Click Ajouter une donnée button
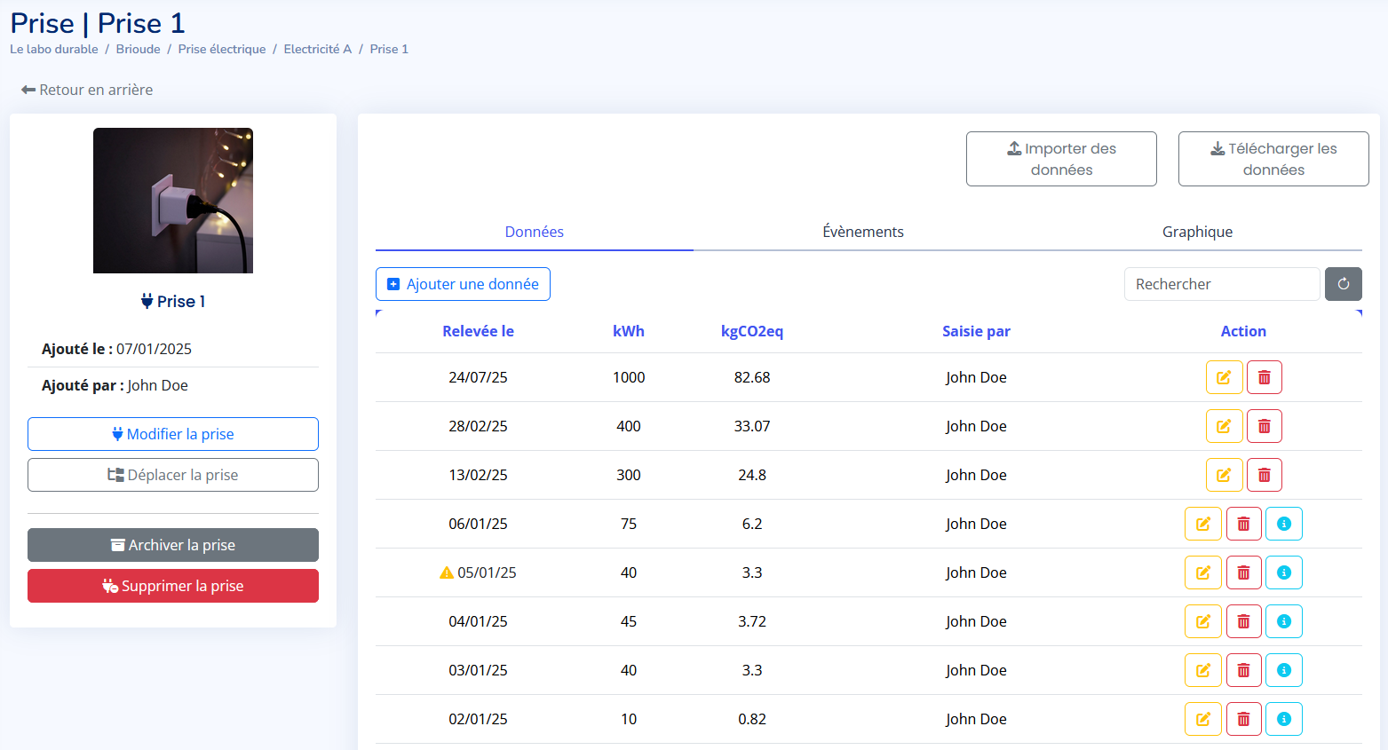Viewport: 1388px width, 750px height. pos(463,284)
